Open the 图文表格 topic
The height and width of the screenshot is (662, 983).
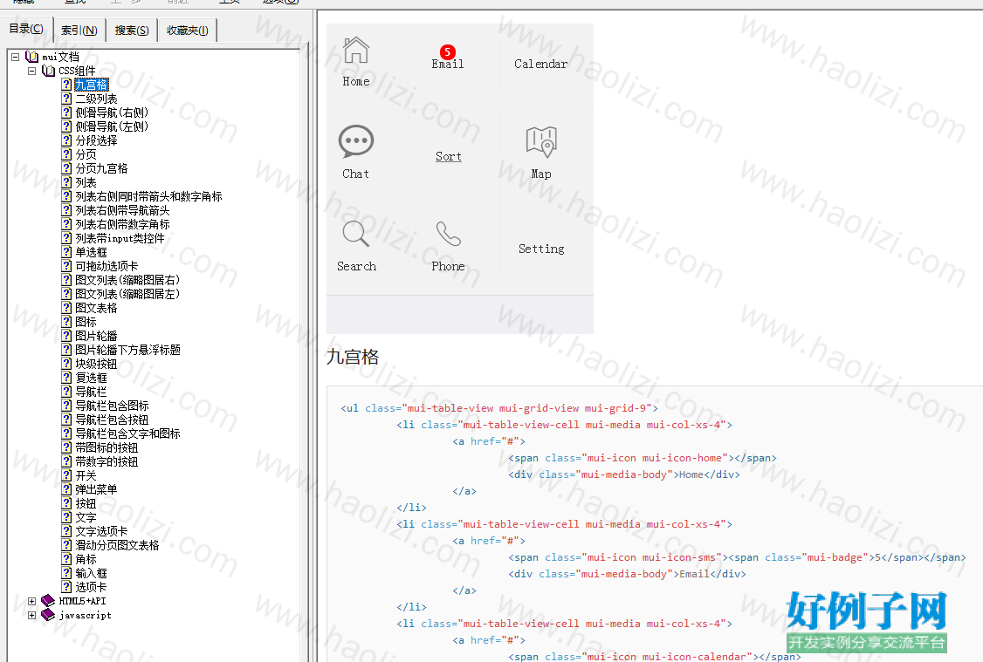coord(96,308)
